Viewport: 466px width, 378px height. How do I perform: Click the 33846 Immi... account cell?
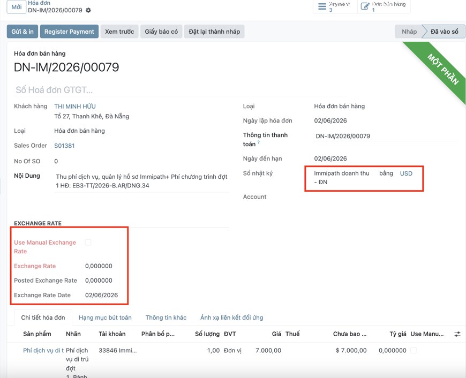(118, 350)
